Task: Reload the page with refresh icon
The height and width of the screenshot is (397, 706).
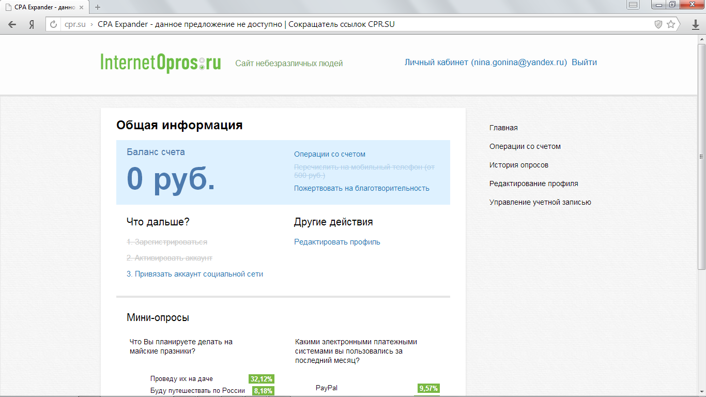Action: point(53,24)
